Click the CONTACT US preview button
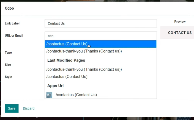This screenshot has height=120, width=194. click(180, 33)
